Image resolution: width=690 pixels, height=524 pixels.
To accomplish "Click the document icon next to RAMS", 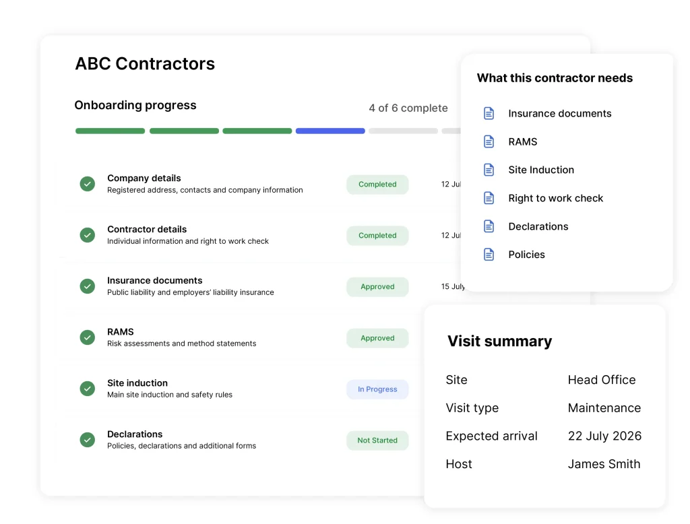I will point(489,141).
